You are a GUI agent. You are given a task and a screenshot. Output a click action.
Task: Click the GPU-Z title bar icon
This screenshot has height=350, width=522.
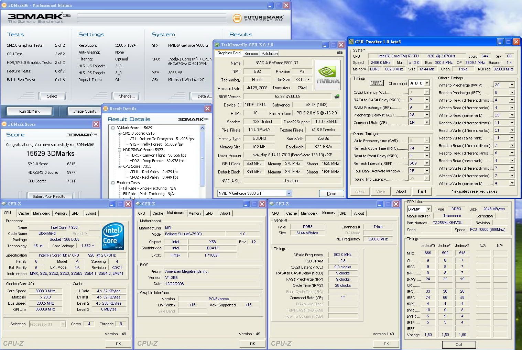click(217, 45)
